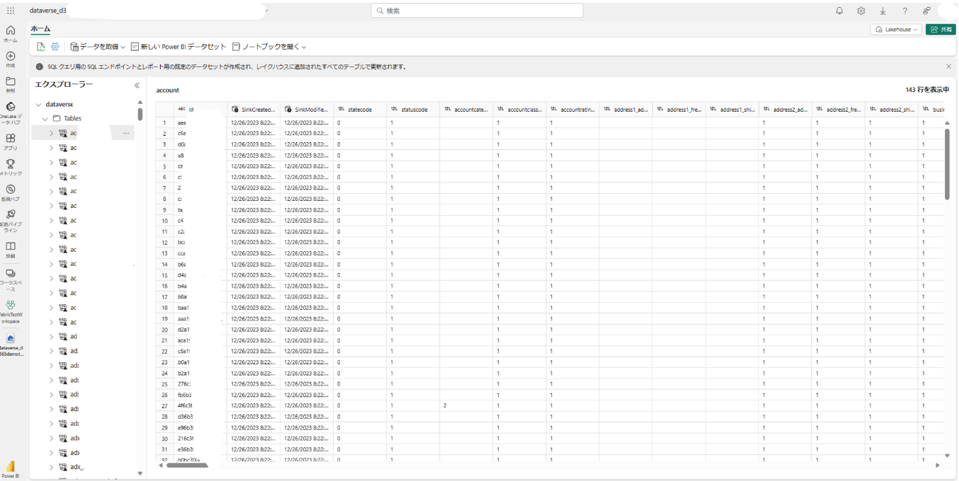
Task: Click the accountclass... column header
Action: (x=519, y=110)
